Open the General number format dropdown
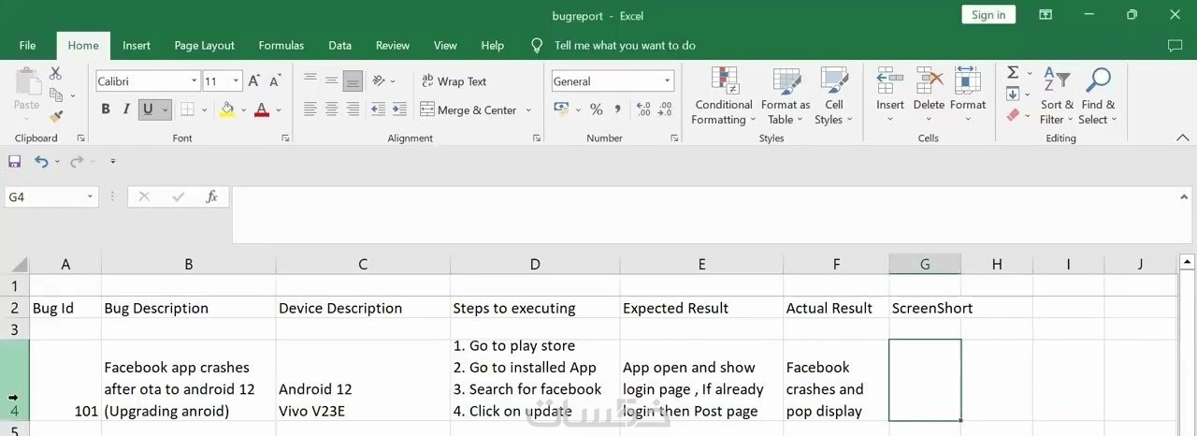The height and width of the screenshot is (436, 1197). (x=668, y=81)
